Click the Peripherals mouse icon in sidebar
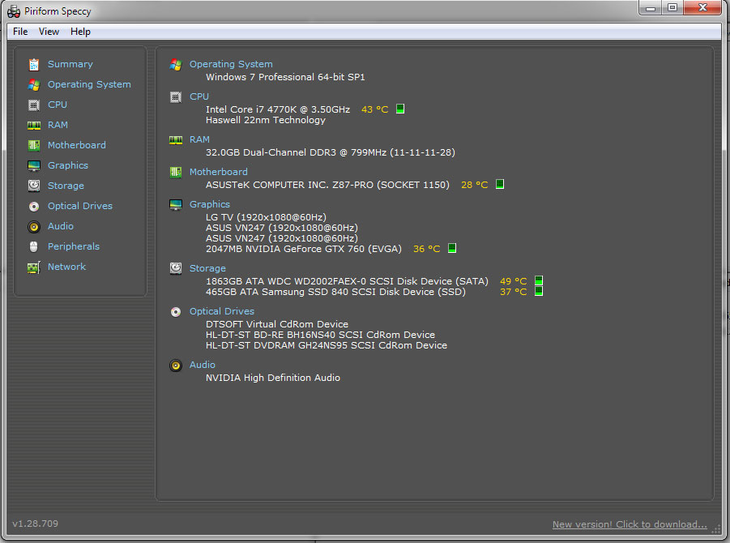This screenshot has height=543, width=730. pyautogui.click(x=33, y=247)
